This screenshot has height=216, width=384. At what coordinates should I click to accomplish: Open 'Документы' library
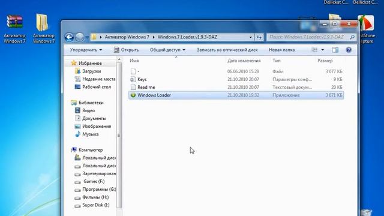(94, 118)
